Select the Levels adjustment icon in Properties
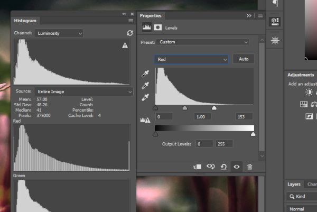Viewport: 317px width, 212px height. (146, 27)
